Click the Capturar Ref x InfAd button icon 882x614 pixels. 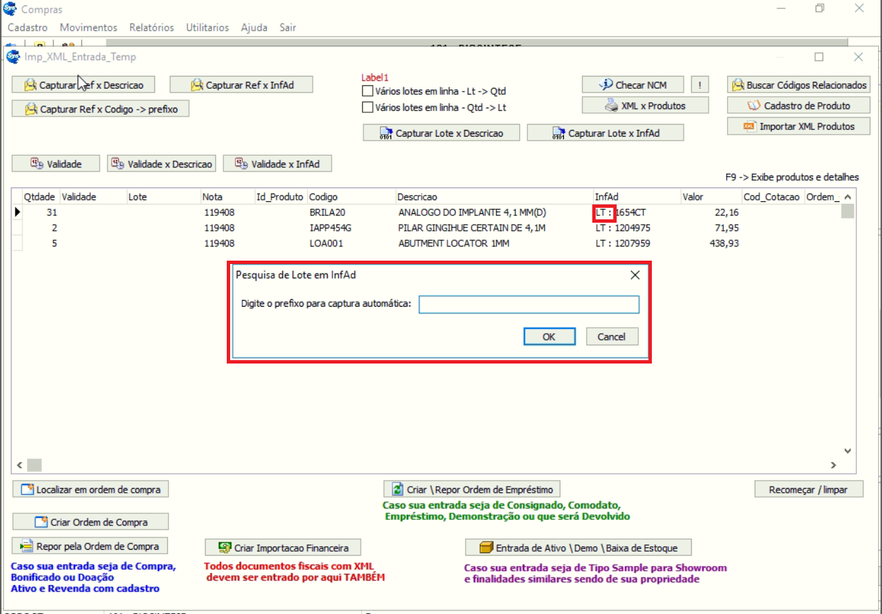(x=197, y=85)
